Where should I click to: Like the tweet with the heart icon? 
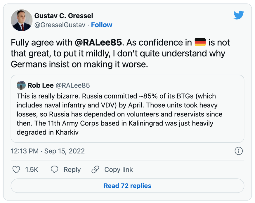[17, 169]
